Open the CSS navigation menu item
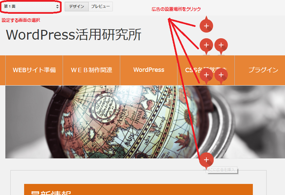Viewport: 285px width, 195px height. tap(206, 70)
